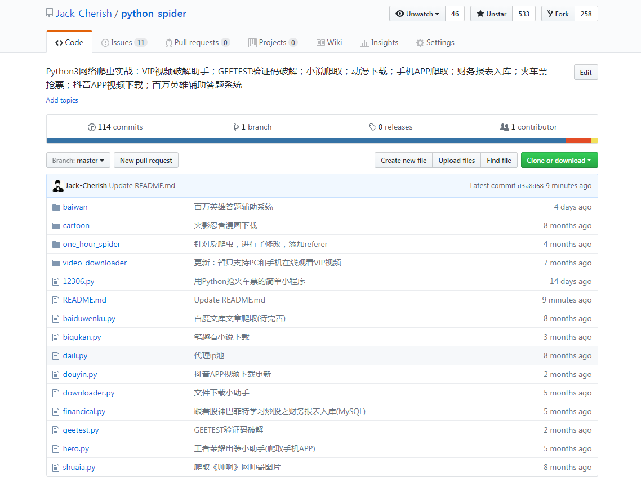Click the watchers count 46
Viewport: 641px width, 480px height.
pyautogui.click(x=455, y=14)
